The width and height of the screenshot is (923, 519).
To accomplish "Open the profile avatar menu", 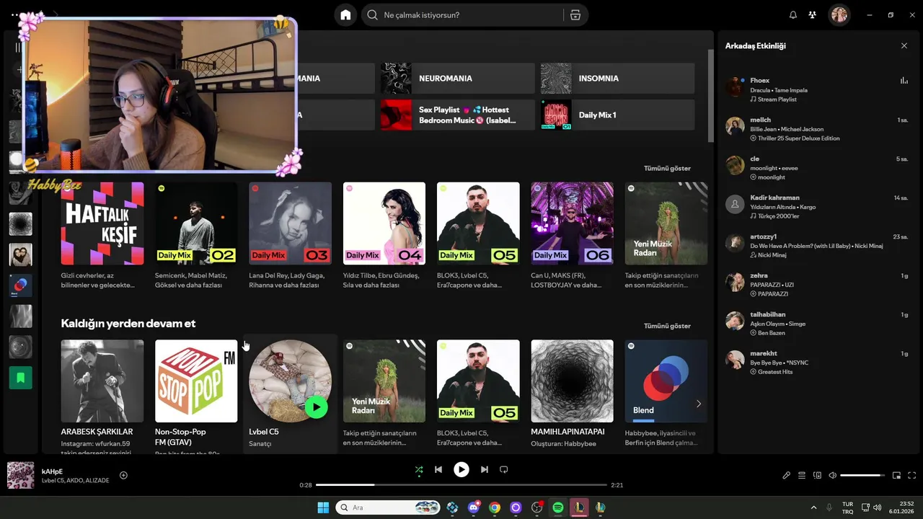I will pyautogui.click(x=839, y=15).
